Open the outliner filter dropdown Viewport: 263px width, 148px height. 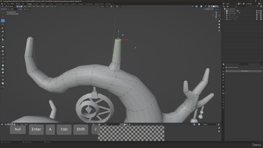click(x=258, y=7)
